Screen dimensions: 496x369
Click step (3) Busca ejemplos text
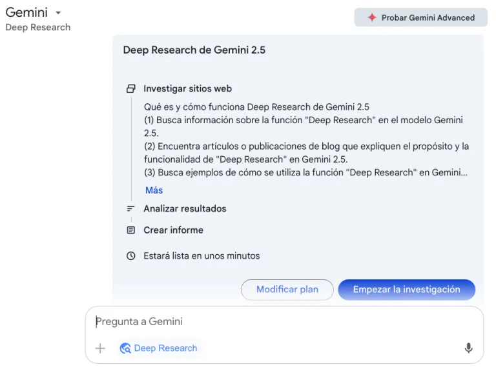[305, 172]
